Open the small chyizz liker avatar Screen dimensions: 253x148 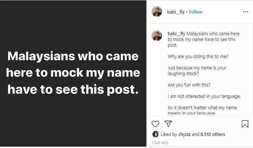pos(156,134)
